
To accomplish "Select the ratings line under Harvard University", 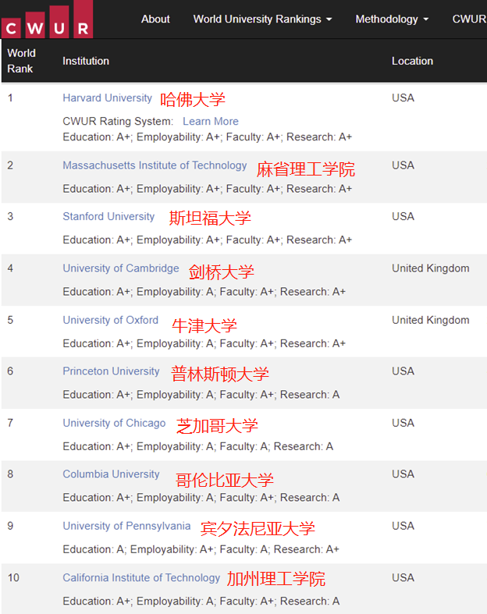I will (x=208, y=137).
